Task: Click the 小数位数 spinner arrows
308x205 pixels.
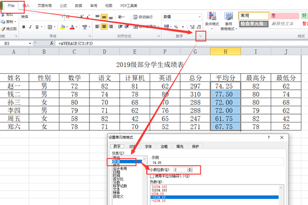Action: pos(190,170)
